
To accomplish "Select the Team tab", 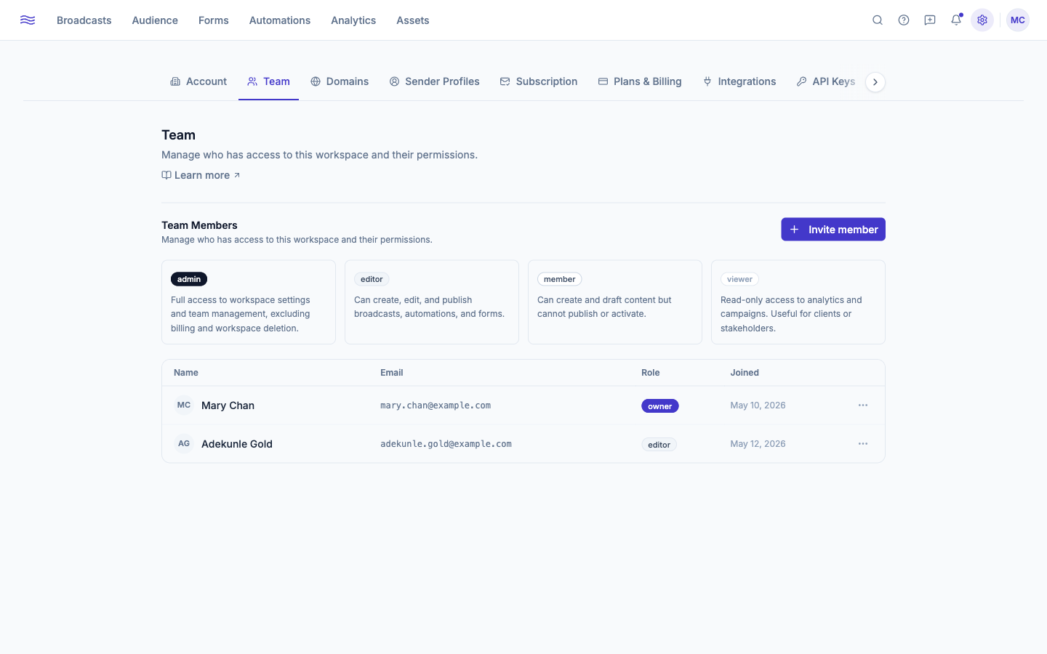I will pos(268,81).
